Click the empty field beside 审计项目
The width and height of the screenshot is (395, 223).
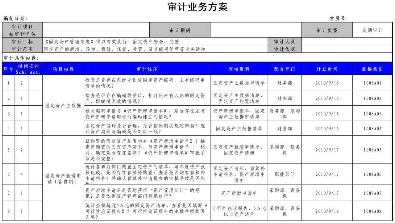[96, 26]
